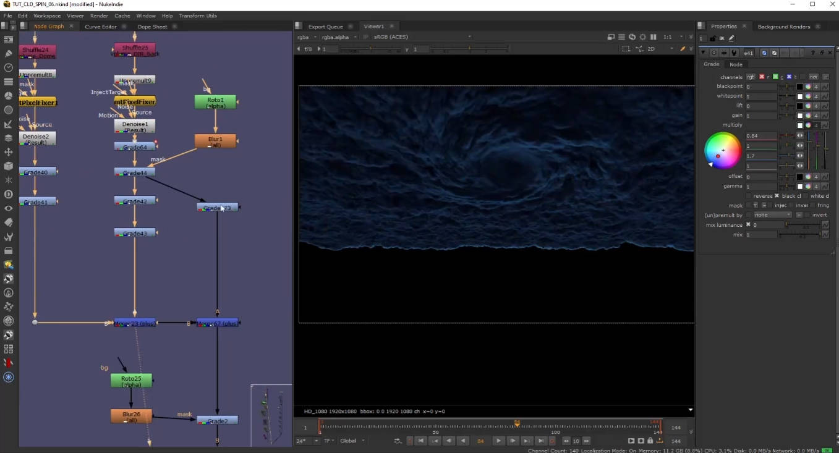839x453 pixels.
Task: Toggle the mix luminance checkbox
Action: coord(748,225)
